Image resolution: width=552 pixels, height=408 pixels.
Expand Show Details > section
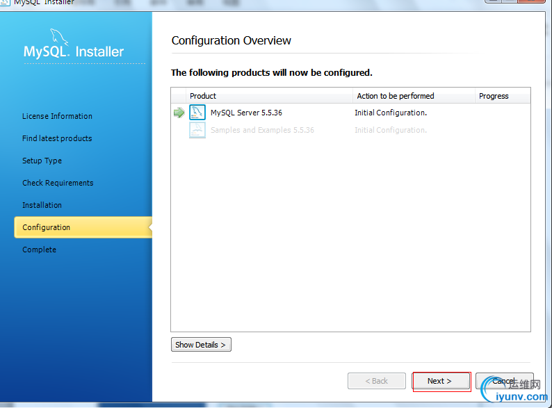(201, 345)
